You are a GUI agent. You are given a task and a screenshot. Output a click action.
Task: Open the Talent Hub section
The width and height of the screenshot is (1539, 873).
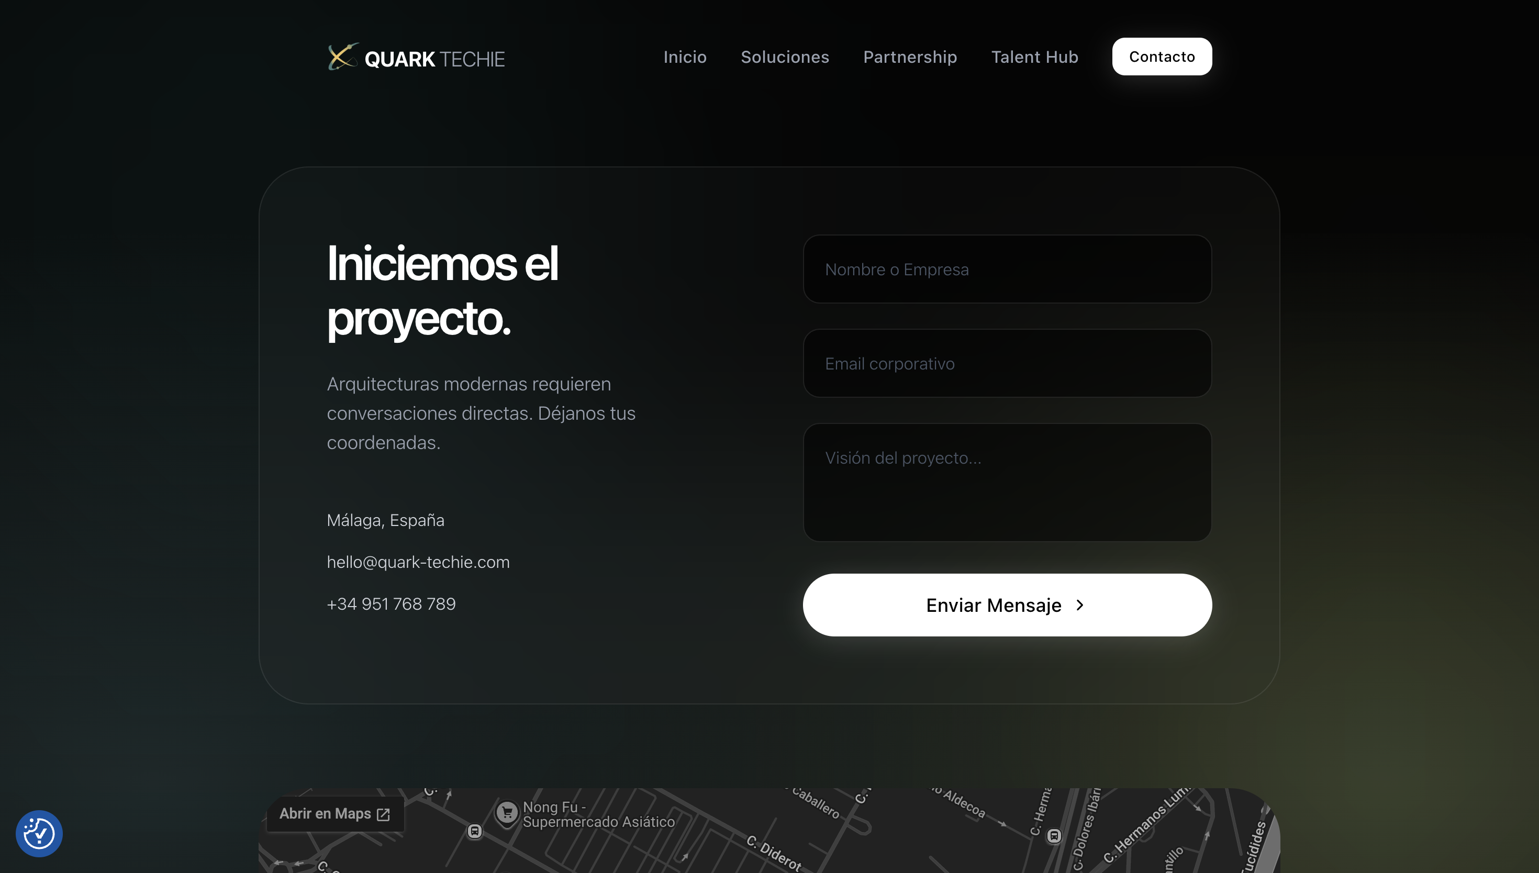point(1034,57)
